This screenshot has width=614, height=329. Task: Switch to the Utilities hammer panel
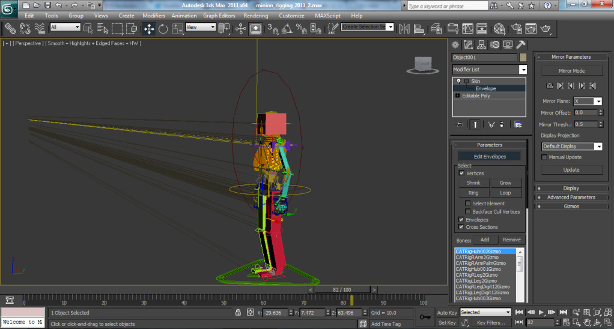click(521, 44)
